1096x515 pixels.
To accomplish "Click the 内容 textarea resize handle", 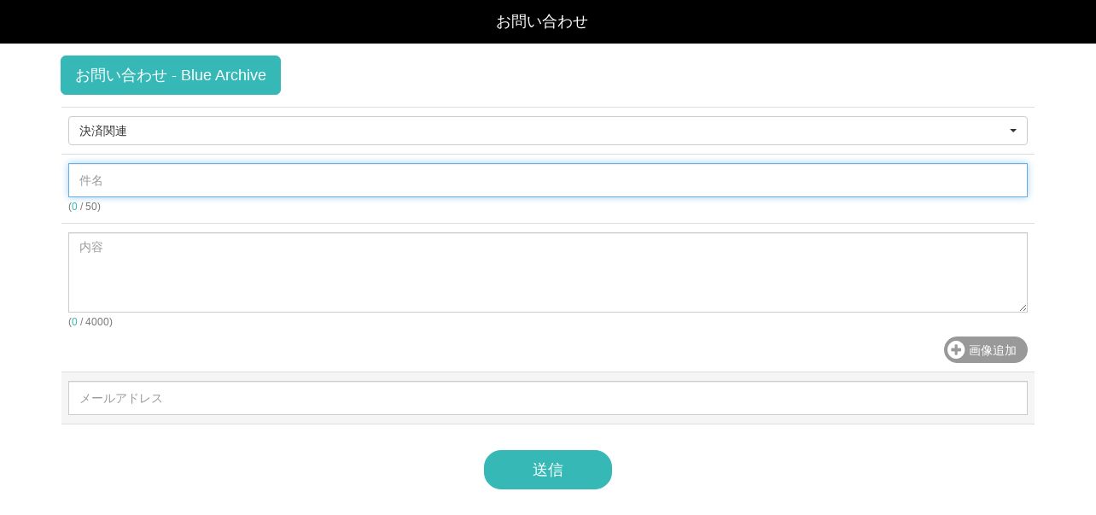I will coord(1022,307).
